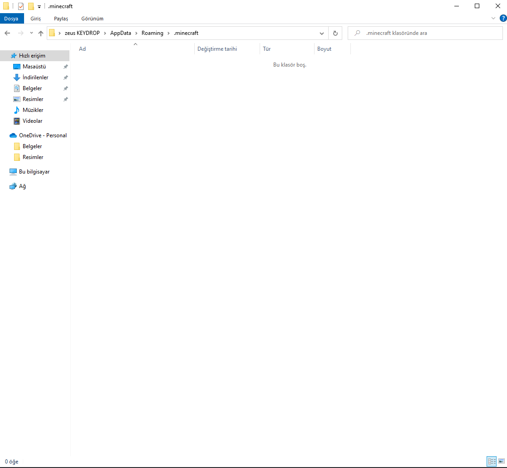Select Hızlı erişim in the sidebar

34,56
